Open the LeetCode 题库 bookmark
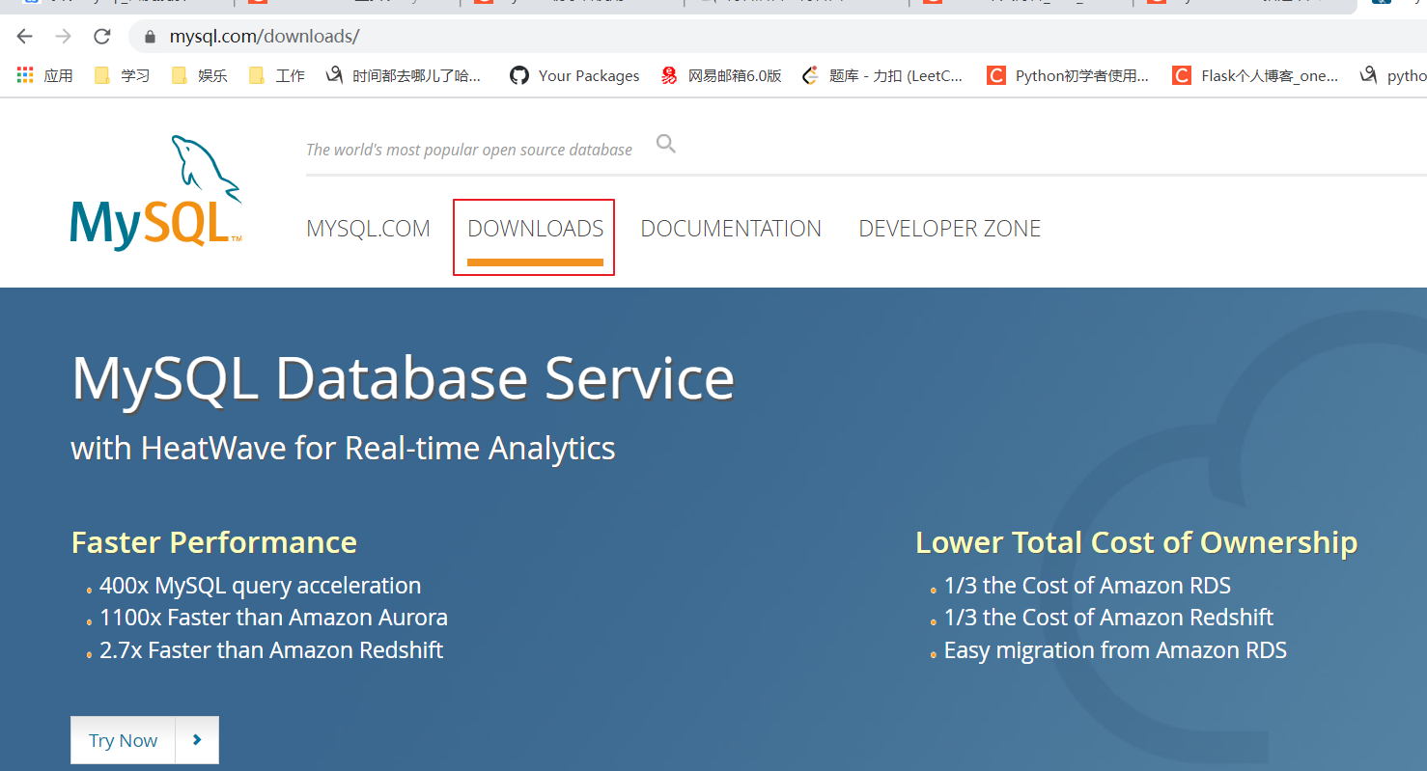1427x771 pixels. click(x=883, y=75)
